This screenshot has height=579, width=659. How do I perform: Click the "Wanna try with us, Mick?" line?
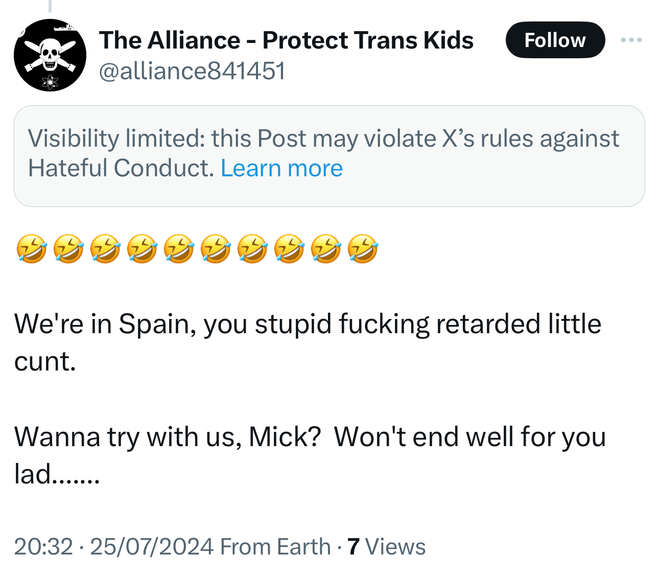point(167,437)
